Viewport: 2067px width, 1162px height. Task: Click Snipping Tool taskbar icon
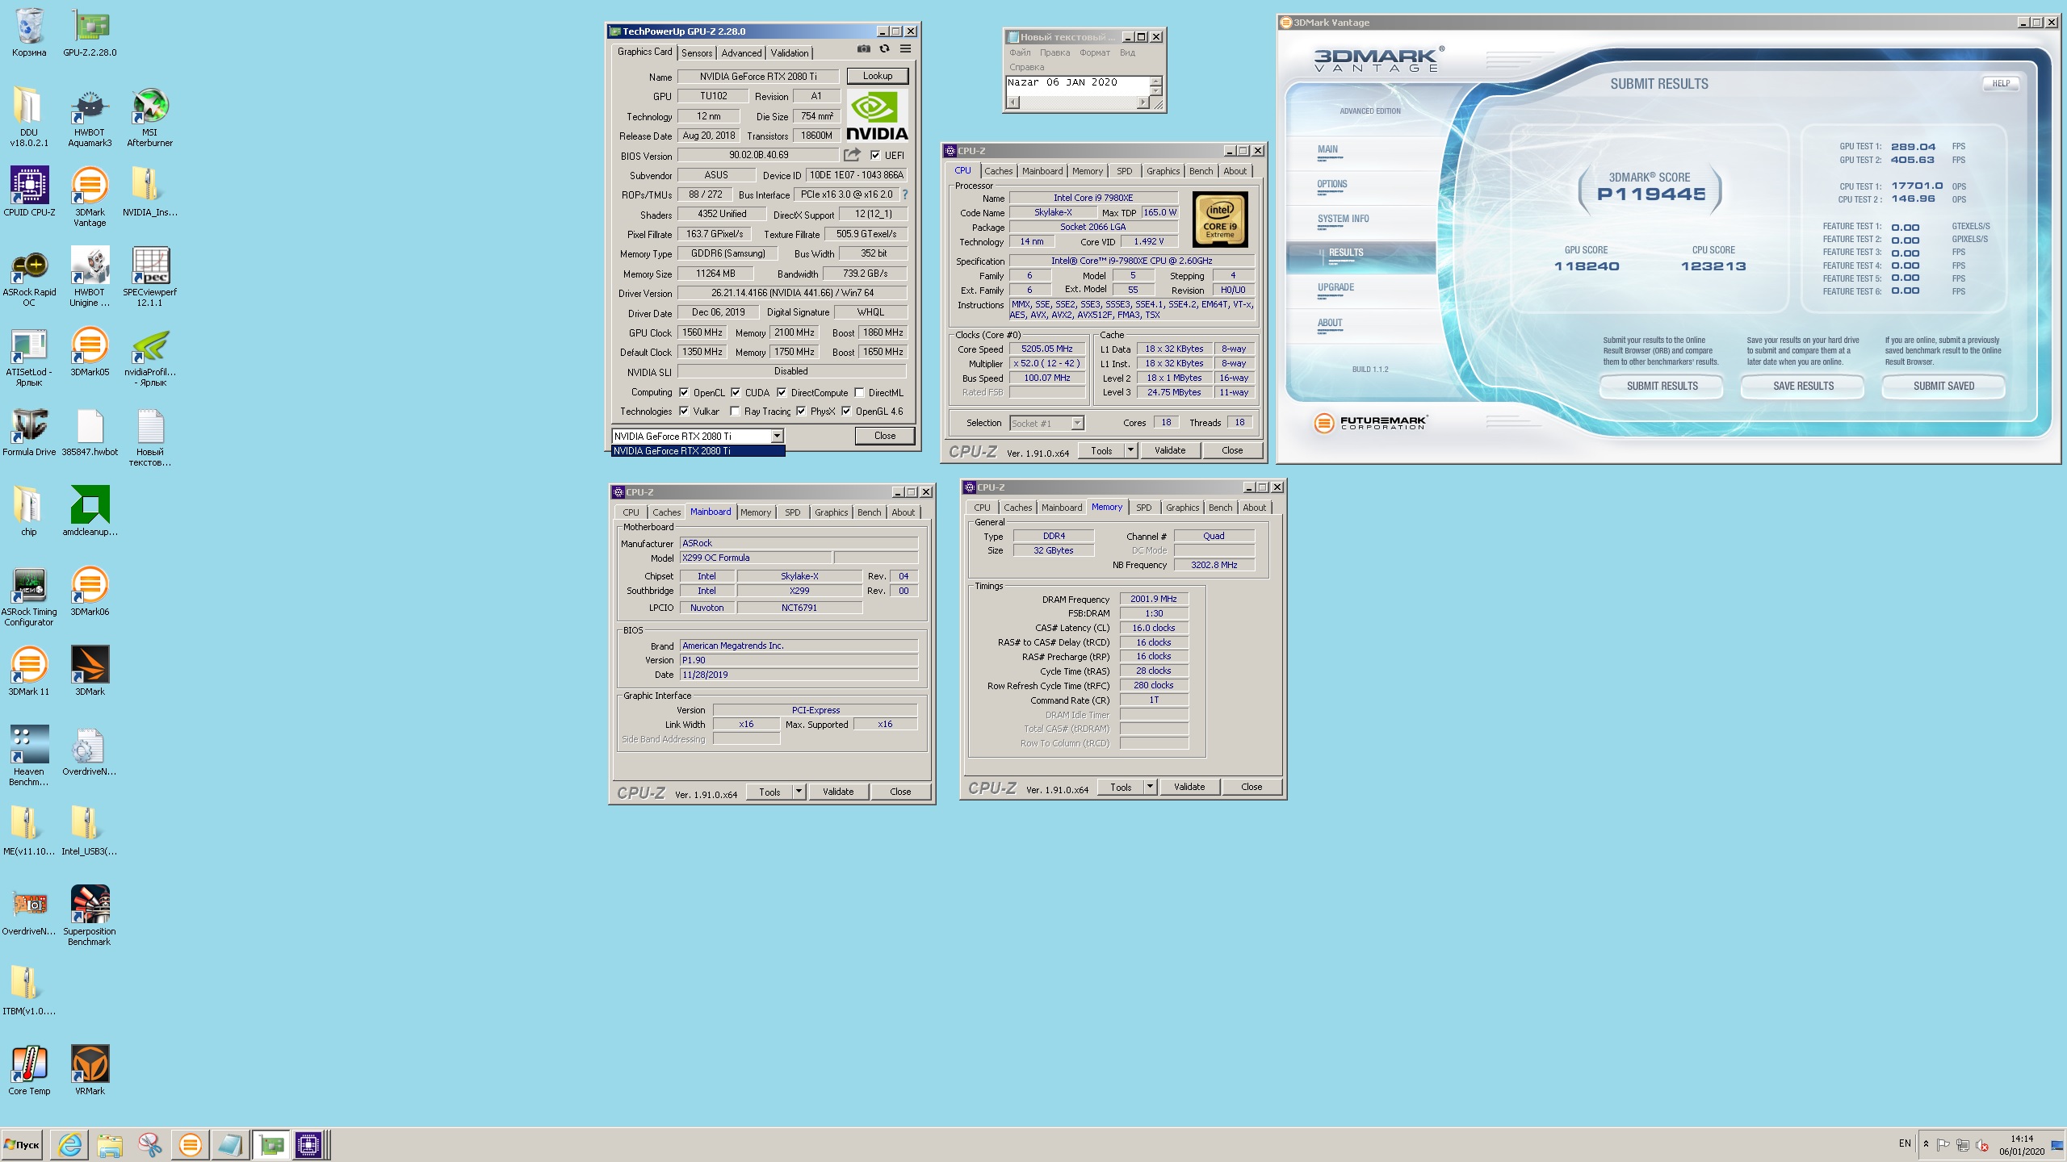pos(150,1144)
